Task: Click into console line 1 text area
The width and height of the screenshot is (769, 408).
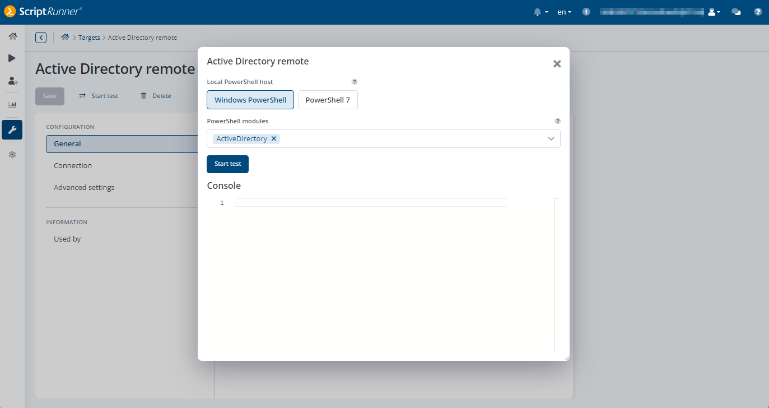Action: (x=371, y=202)
